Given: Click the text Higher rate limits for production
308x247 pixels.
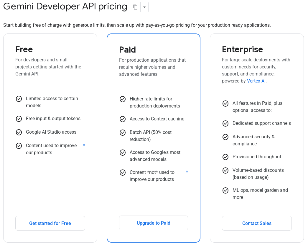Looking at the screenshot, I should coord(155,103).
